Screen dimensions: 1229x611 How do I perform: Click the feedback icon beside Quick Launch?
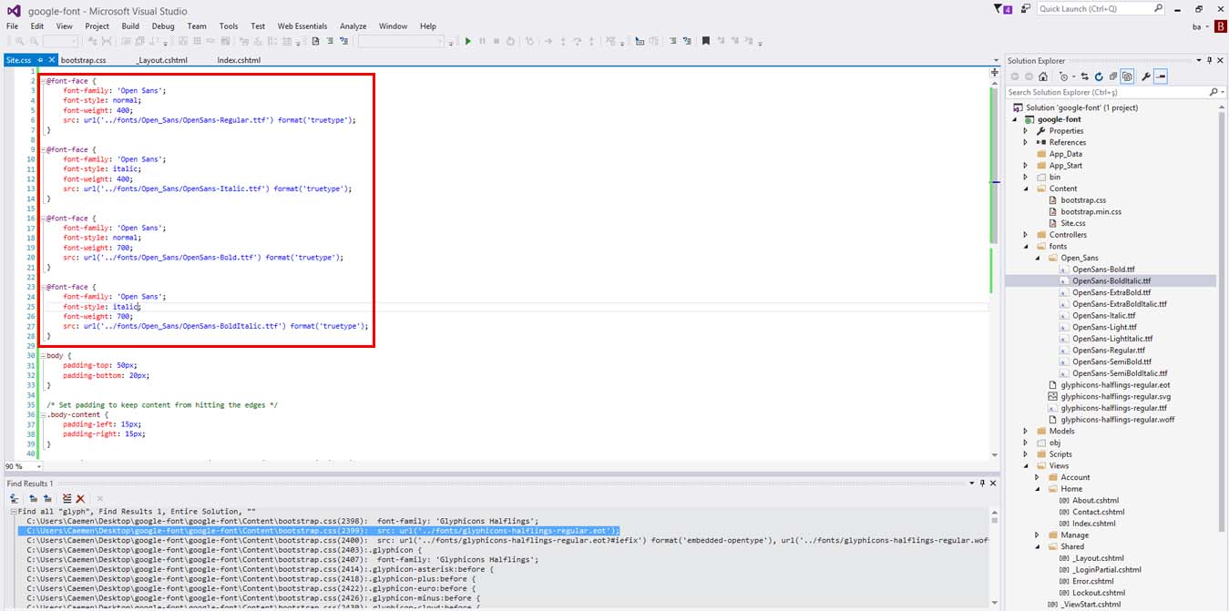pyautogui.click(x=1026, y=9)
